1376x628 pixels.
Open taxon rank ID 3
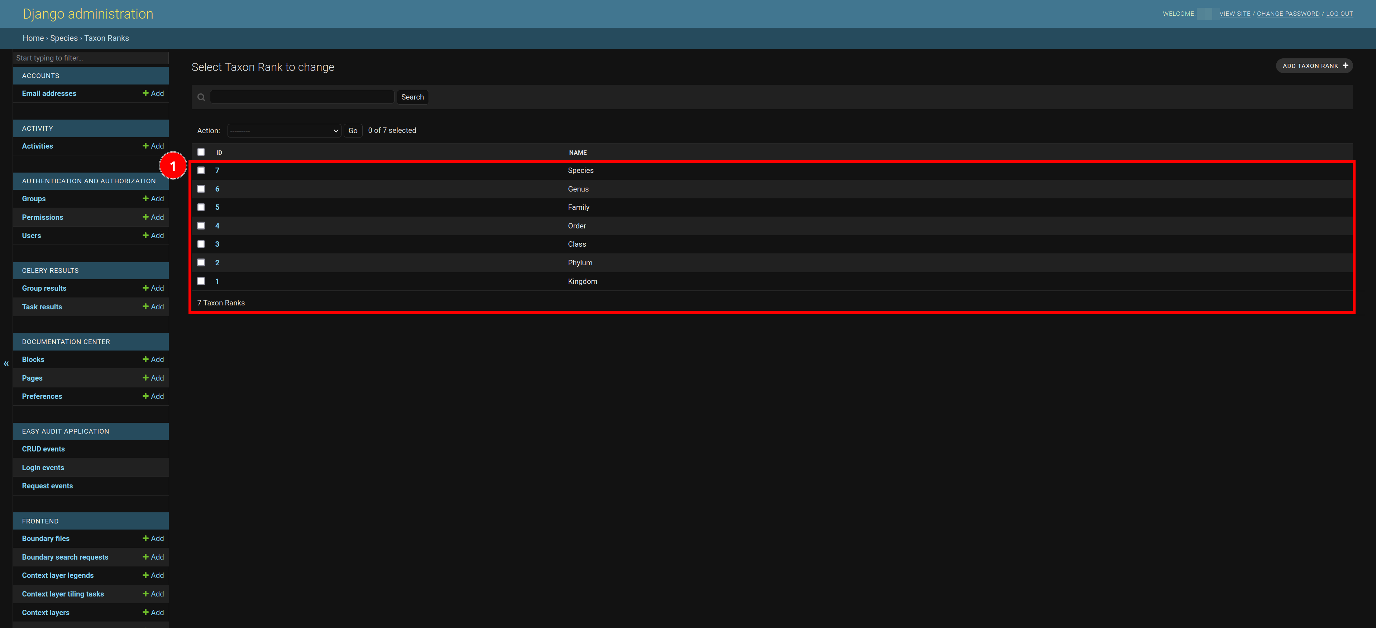point(218,245)
